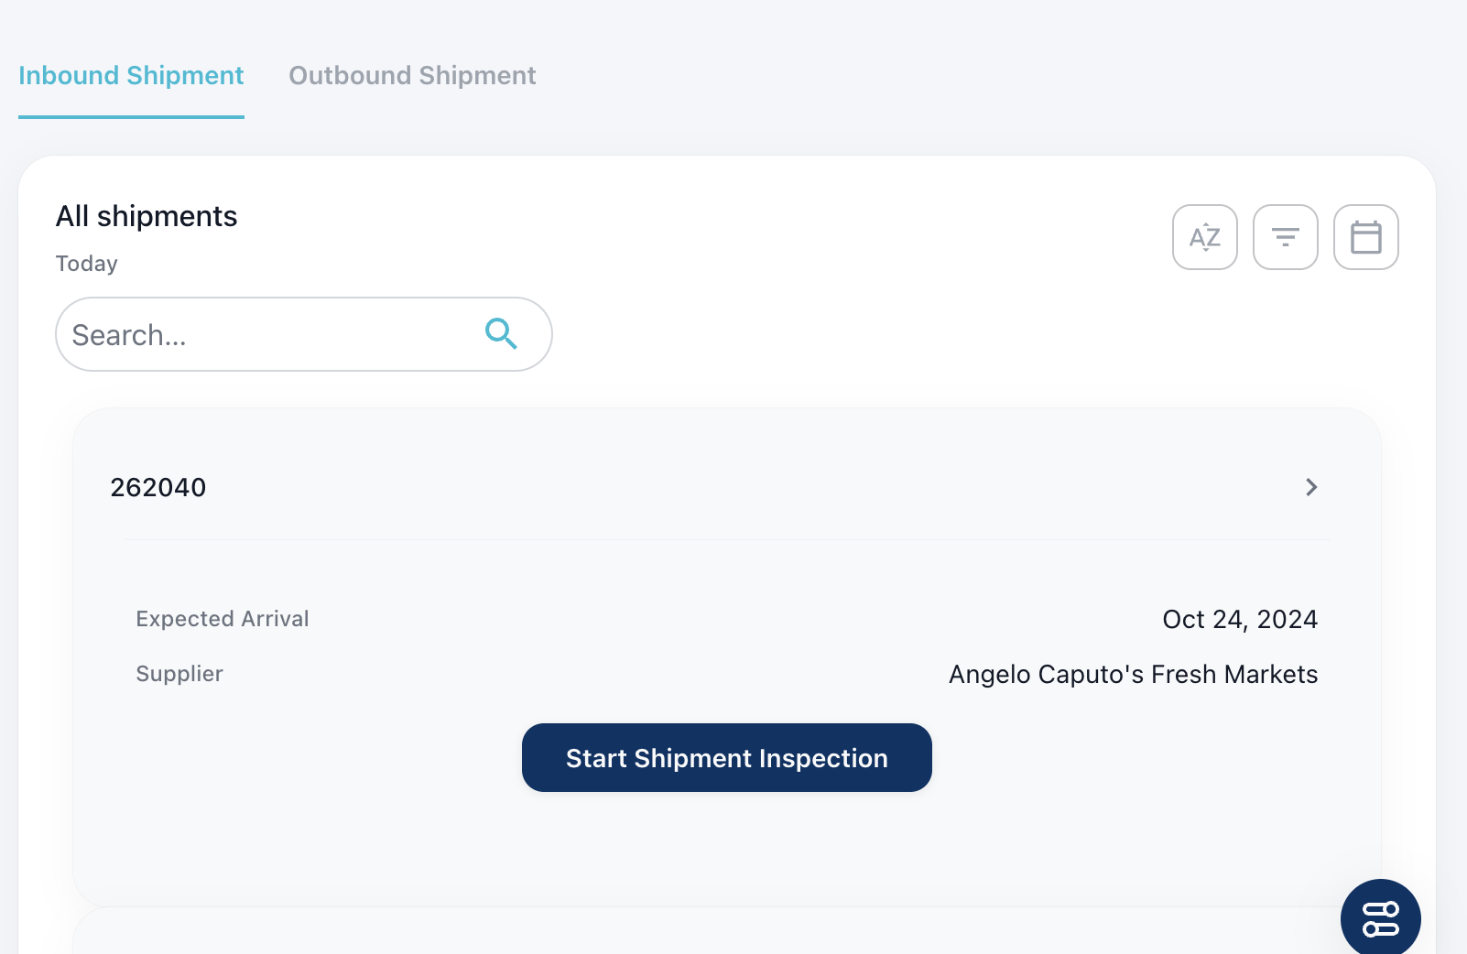Expand the first inbound shipment entry
The height and width of the screenshot is (954, 1467).
tap(1311, 487)
